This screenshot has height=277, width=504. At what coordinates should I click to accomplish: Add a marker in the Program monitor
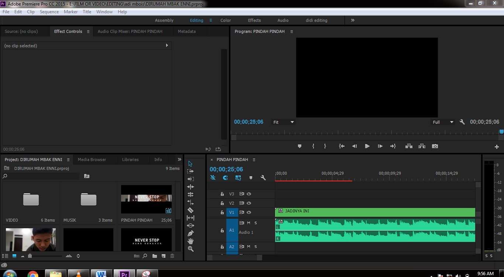coord(299,146)
